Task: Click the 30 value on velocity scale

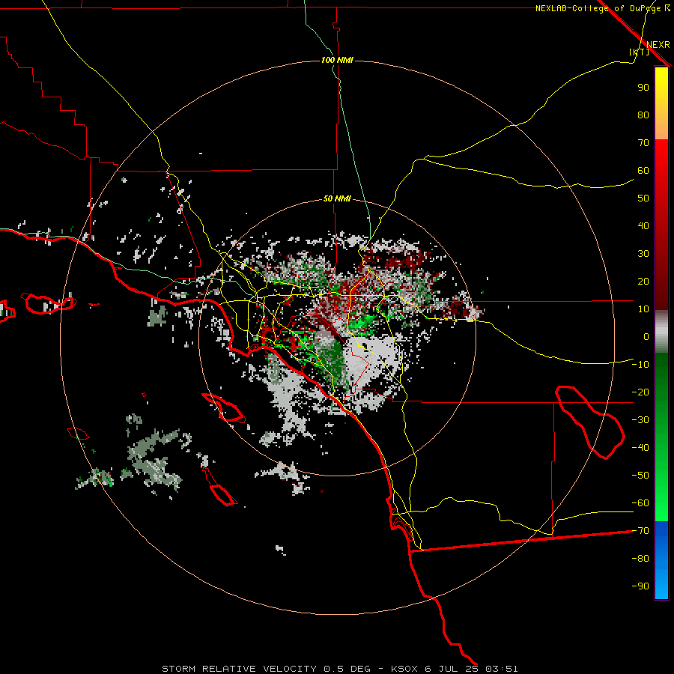Action: 643,254
